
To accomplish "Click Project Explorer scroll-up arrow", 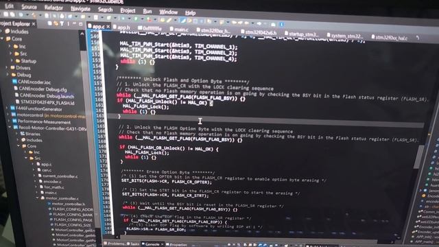I will click(x=82, y=34).
